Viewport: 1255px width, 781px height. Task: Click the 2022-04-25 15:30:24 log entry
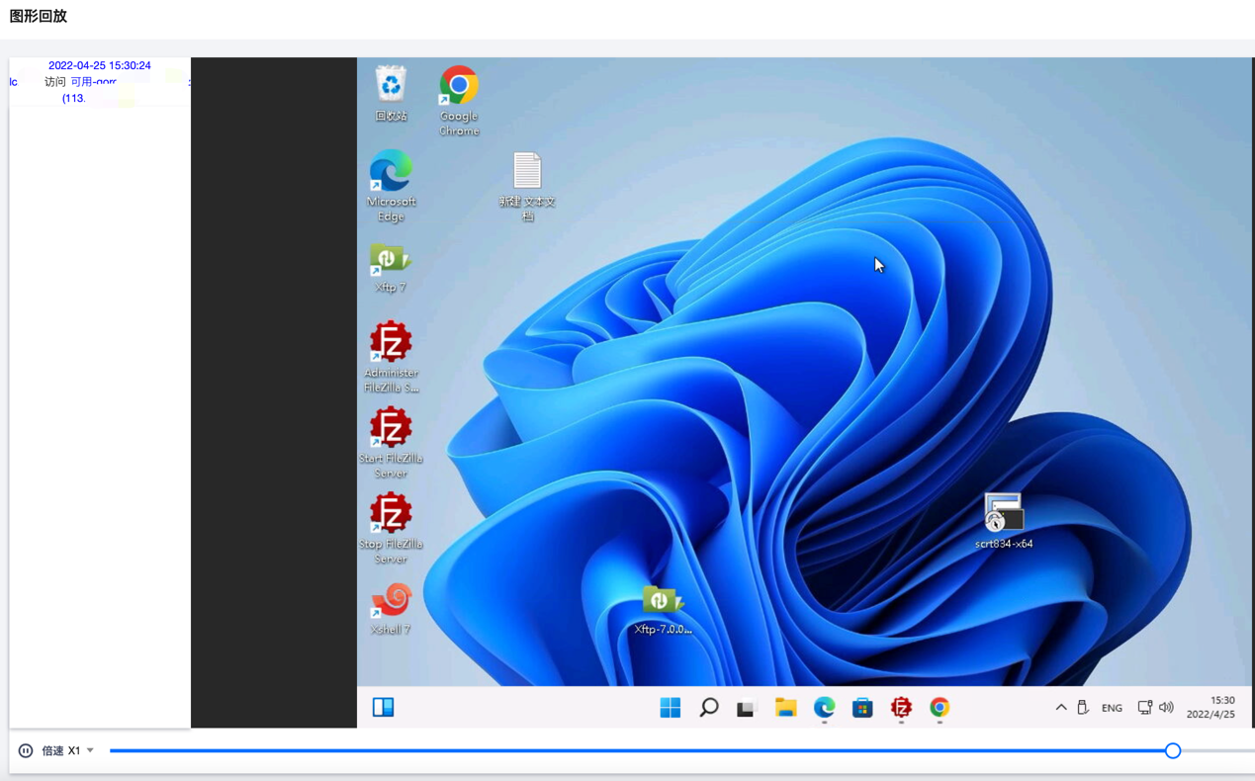100,65
